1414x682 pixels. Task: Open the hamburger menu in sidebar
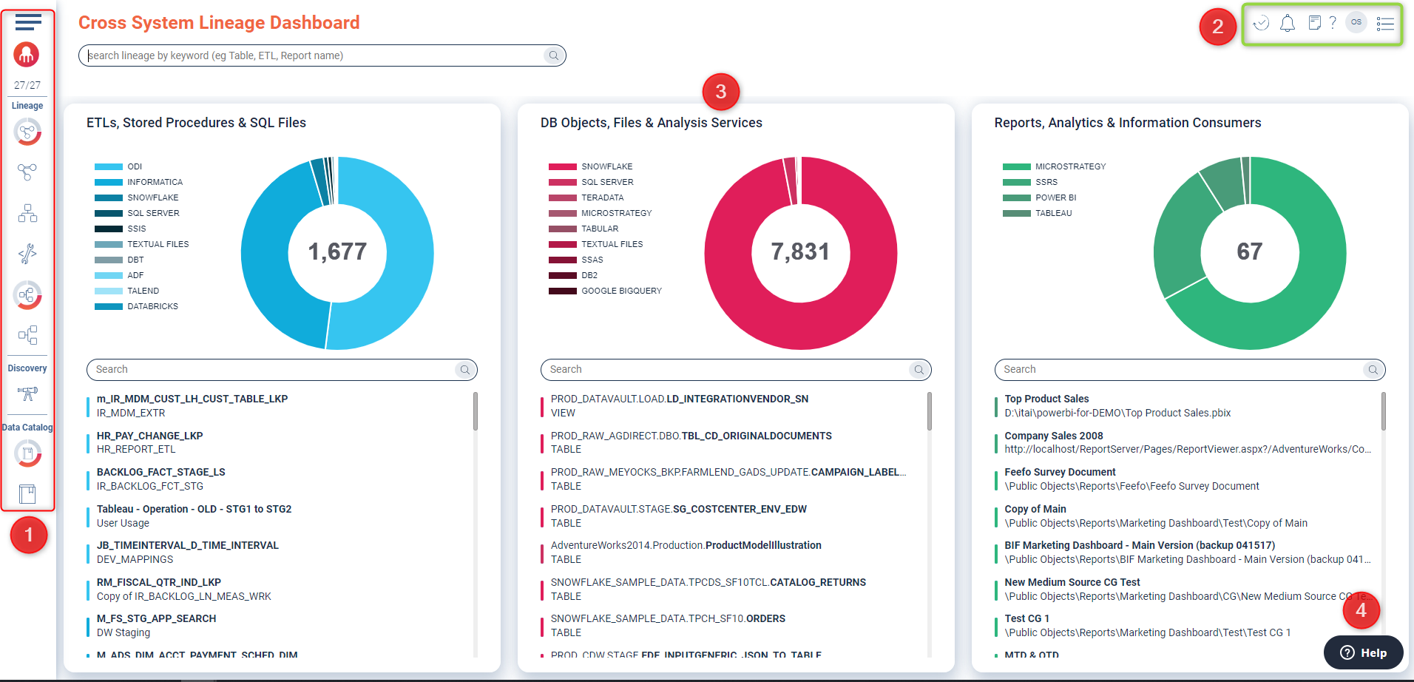click(28, 22)
